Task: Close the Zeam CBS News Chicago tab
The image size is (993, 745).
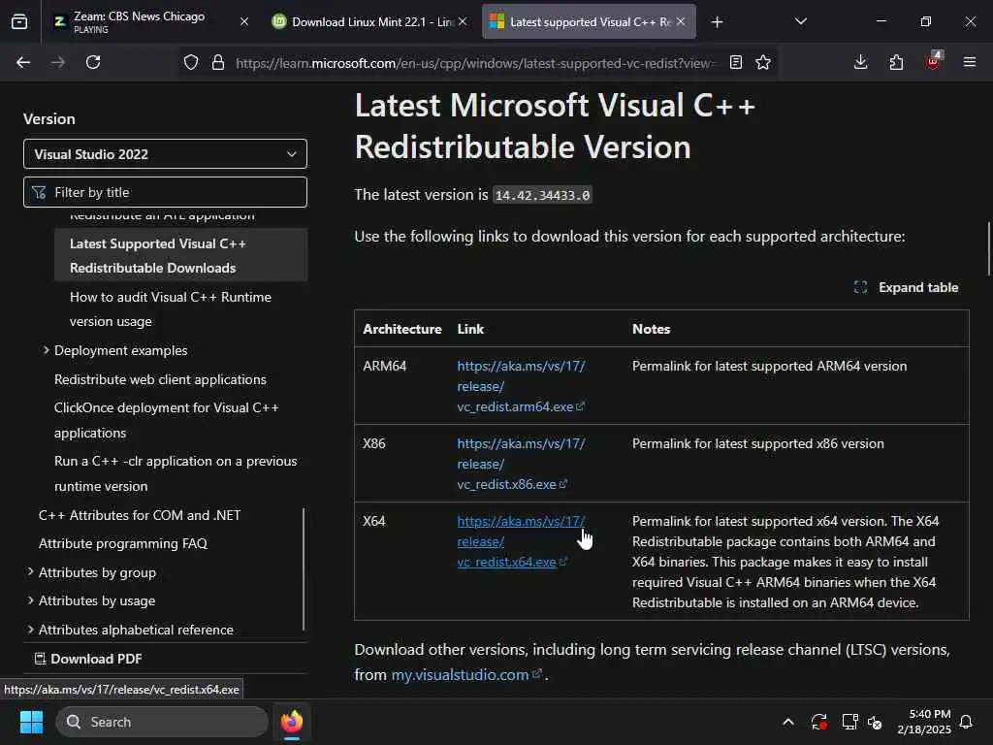Action: tap(243, 21)
